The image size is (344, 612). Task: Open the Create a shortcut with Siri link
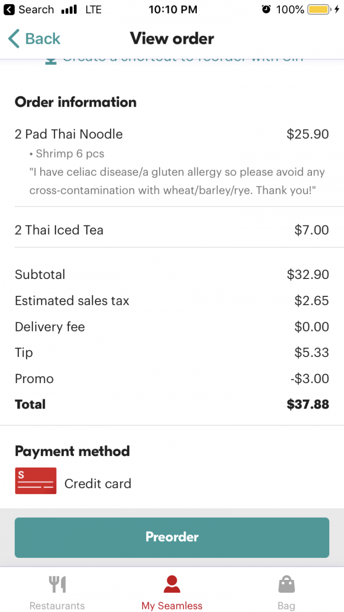[182, 60]
